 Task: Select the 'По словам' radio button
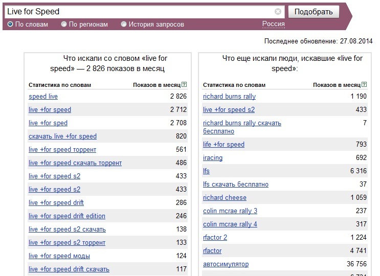tap(10, 24)
